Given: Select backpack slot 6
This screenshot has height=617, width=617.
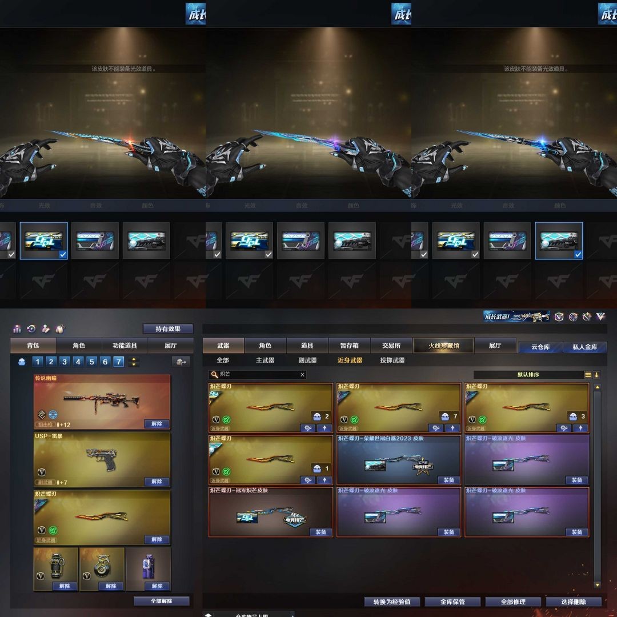Looking at the screenshot, I should click(105, 362).
